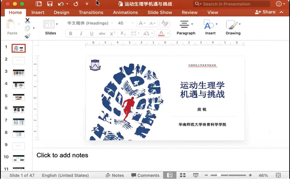Open the Comments pane button
Viewport: 290px width, 179px height.
(x=145, y=175)
